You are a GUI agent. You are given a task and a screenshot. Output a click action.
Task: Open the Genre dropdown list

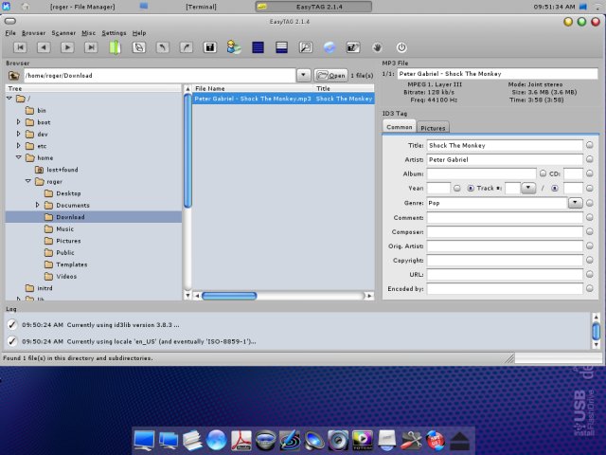pyautogui.click(x=575, y=203)
